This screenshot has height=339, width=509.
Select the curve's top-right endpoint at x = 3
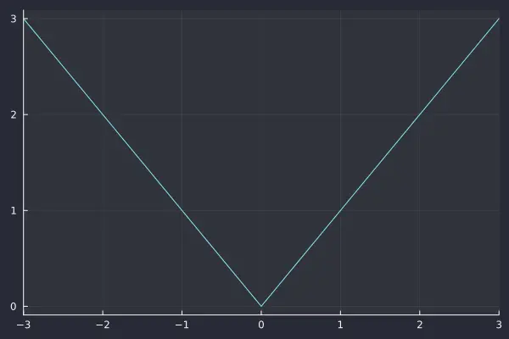tap(498, 18)
